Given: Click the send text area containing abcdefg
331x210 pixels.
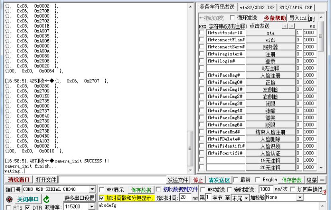Looking at the screenshot, I should click(209, 206).
